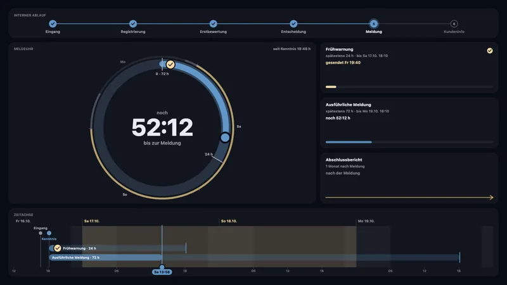This screenshot has height=285, width=507.
Task: Click the pending Kundeninfo step circle
Action: (454, 23)
